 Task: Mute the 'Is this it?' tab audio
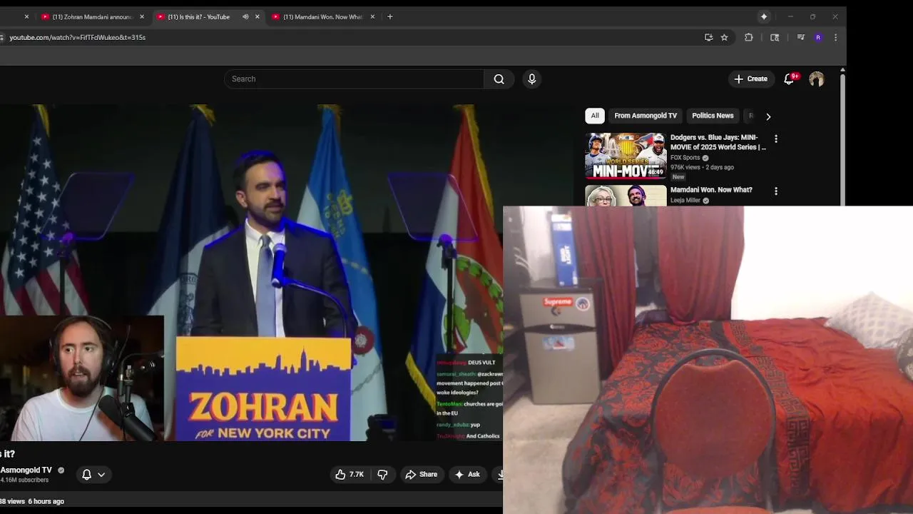tap(245, 16)
